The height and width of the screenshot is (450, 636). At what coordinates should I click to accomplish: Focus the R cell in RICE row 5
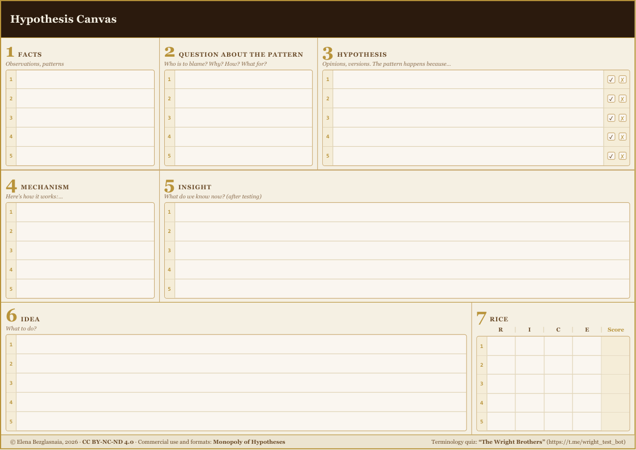pyautogui.click(x=501, y=422)
